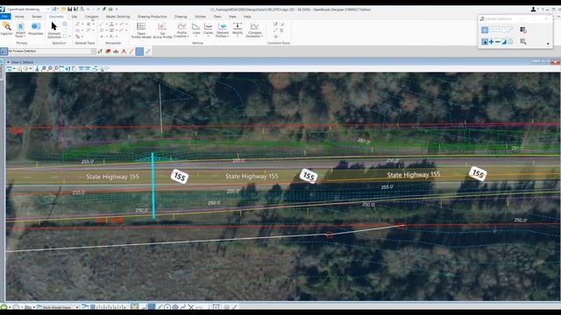Viewport: 561px width, 315px height.
Task: Open the Properties panel
Action: 35,29
